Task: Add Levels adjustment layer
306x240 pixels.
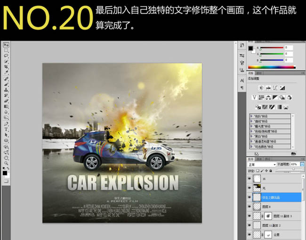Action: coord(268,88)
